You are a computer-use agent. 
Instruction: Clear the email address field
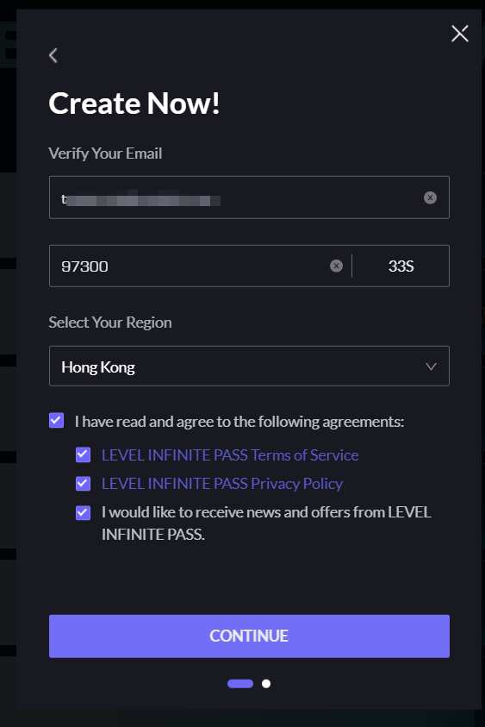pos(430,198)
